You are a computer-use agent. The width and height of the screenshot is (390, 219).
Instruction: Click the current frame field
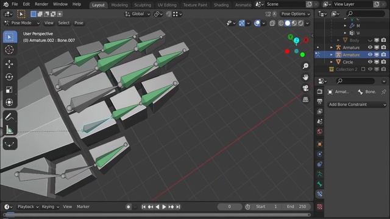[229, 207]
